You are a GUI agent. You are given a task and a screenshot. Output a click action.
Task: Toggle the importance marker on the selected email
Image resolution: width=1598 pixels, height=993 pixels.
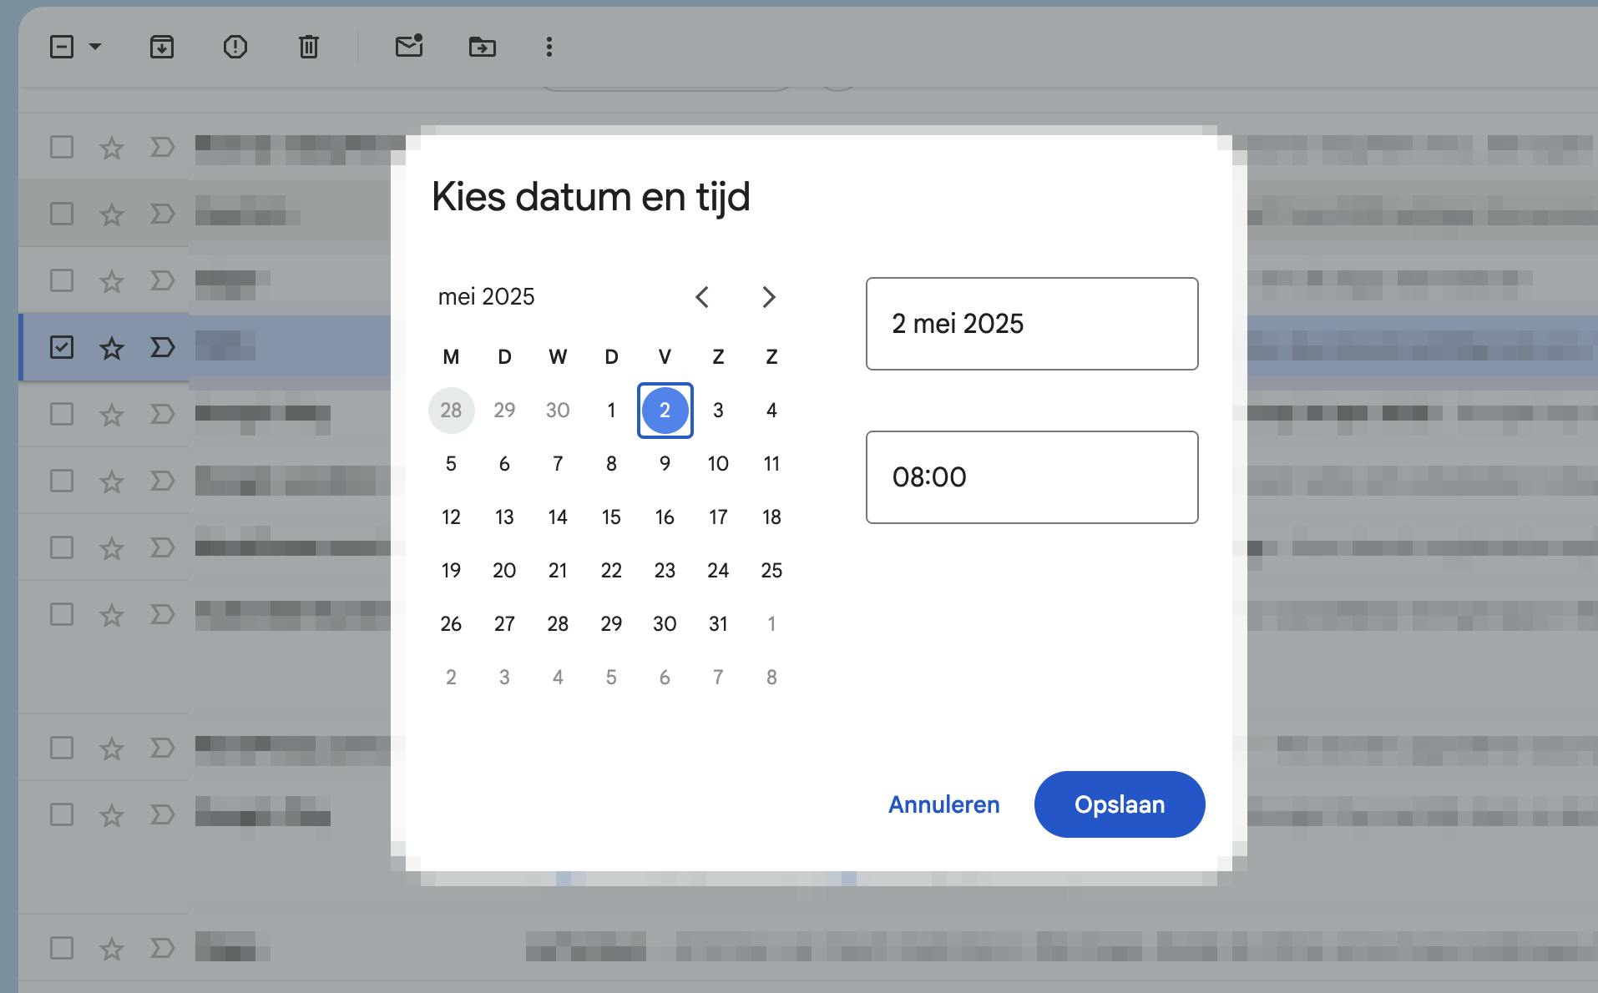coord(161,348)
